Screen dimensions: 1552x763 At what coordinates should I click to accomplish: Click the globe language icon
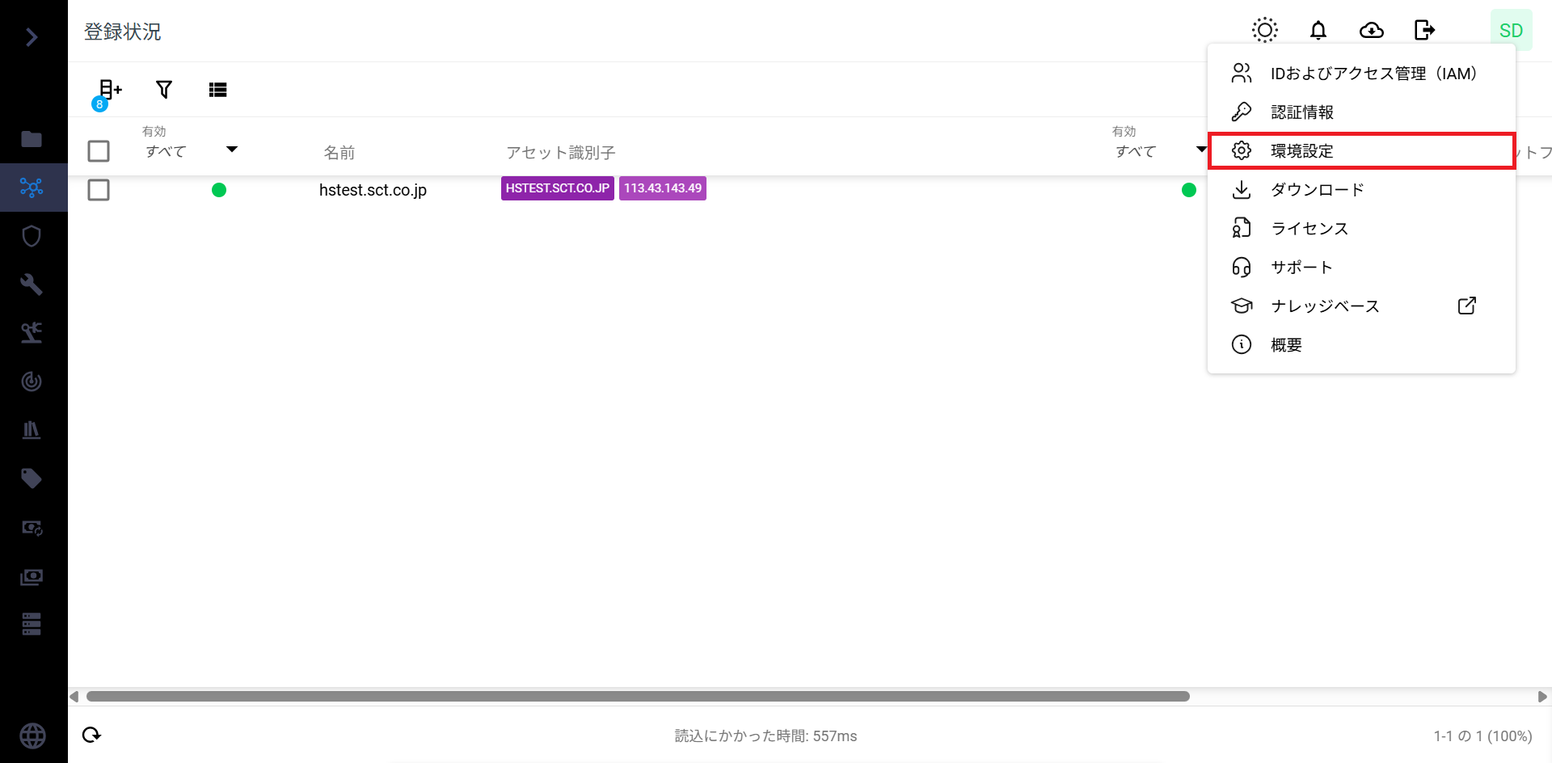coord(32,736)
